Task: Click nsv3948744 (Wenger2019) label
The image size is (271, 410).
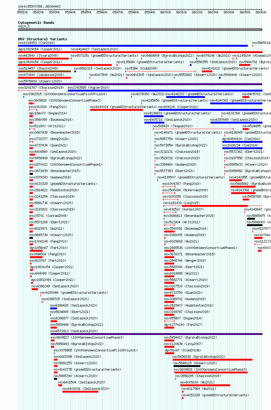Action: pos(185,261)
